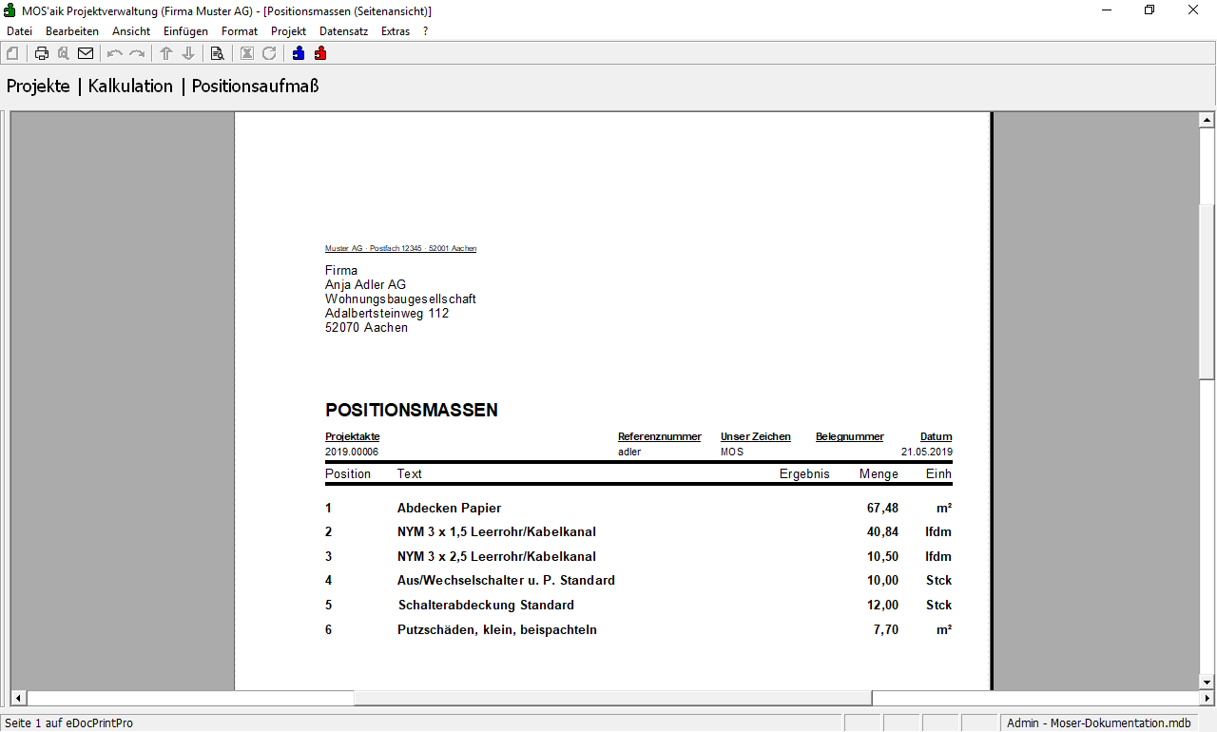
Task: Click the up arrow toolbar icon
Action: pyautogui.click(x=166, y=53)
